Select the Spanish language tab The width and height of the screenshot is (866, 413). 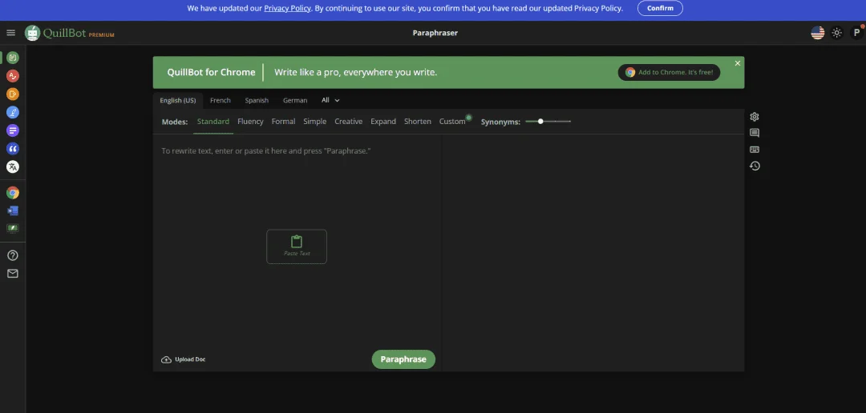point(257,100)
